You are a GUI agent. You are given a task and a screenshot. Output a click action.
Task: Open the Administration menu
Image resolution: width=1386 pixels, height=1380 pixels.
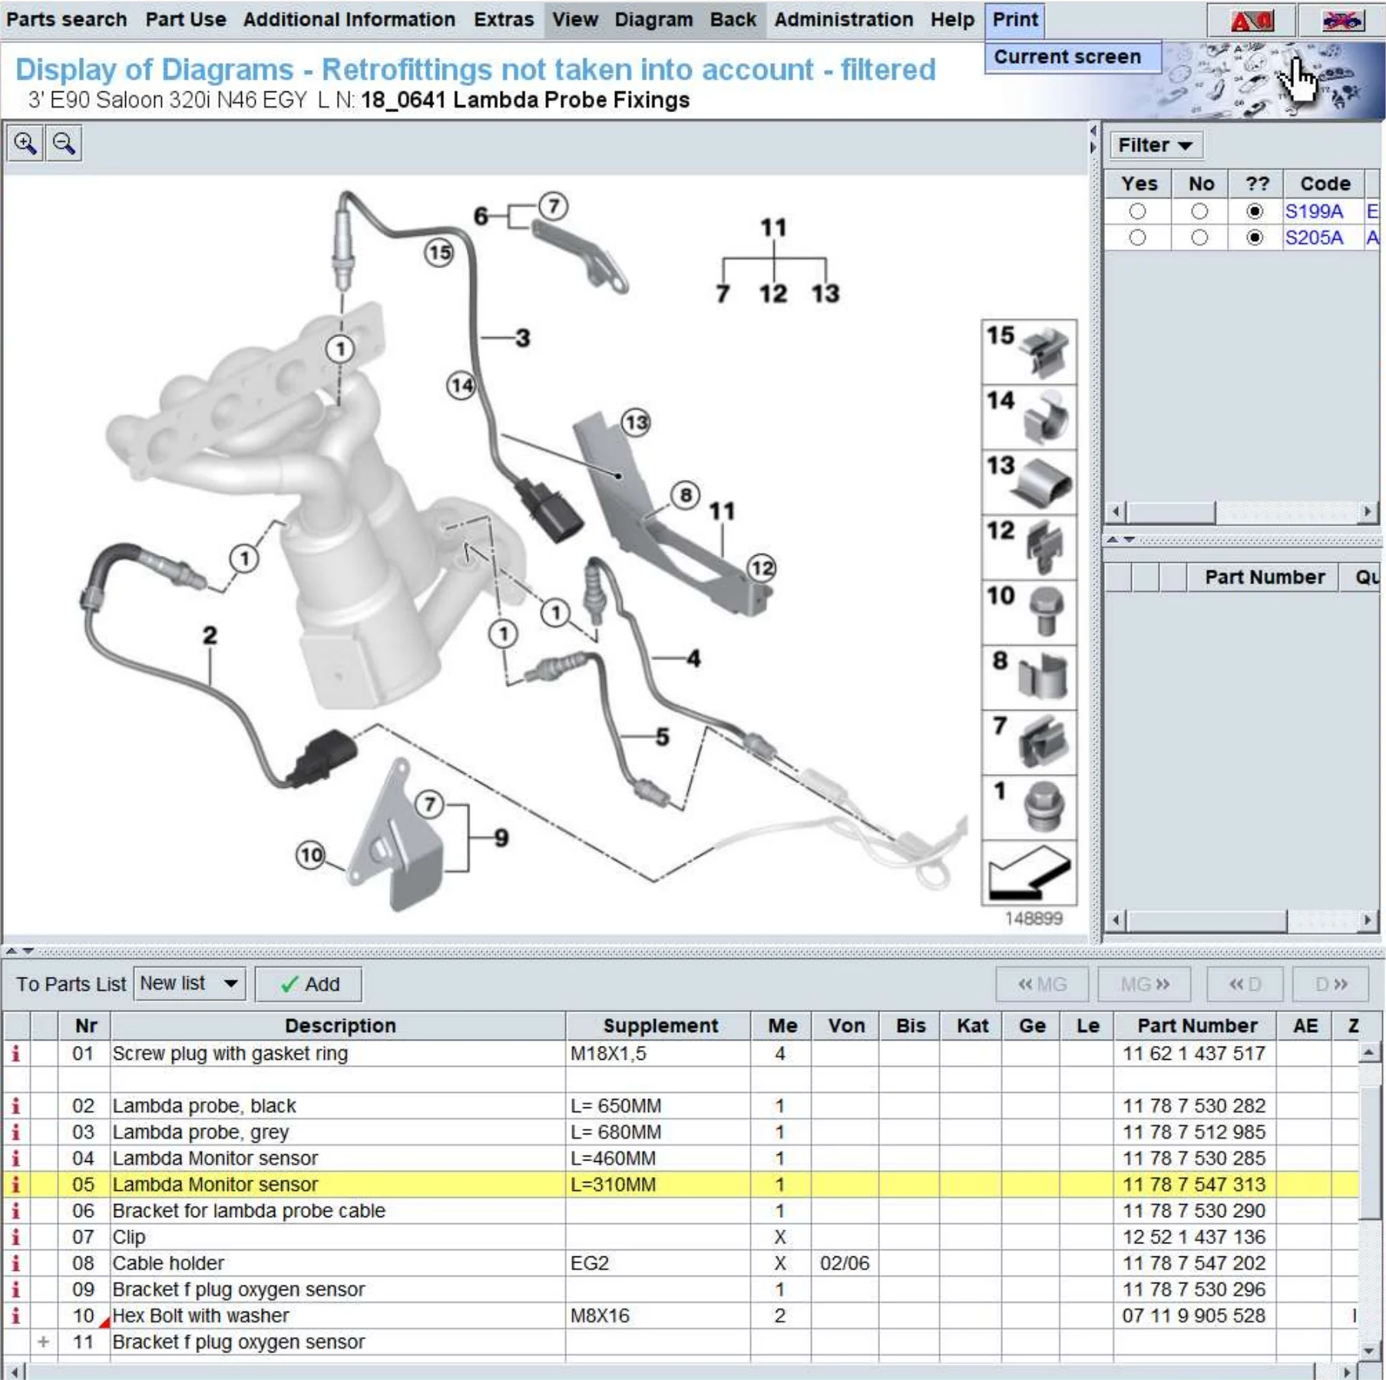click(844, 19)
